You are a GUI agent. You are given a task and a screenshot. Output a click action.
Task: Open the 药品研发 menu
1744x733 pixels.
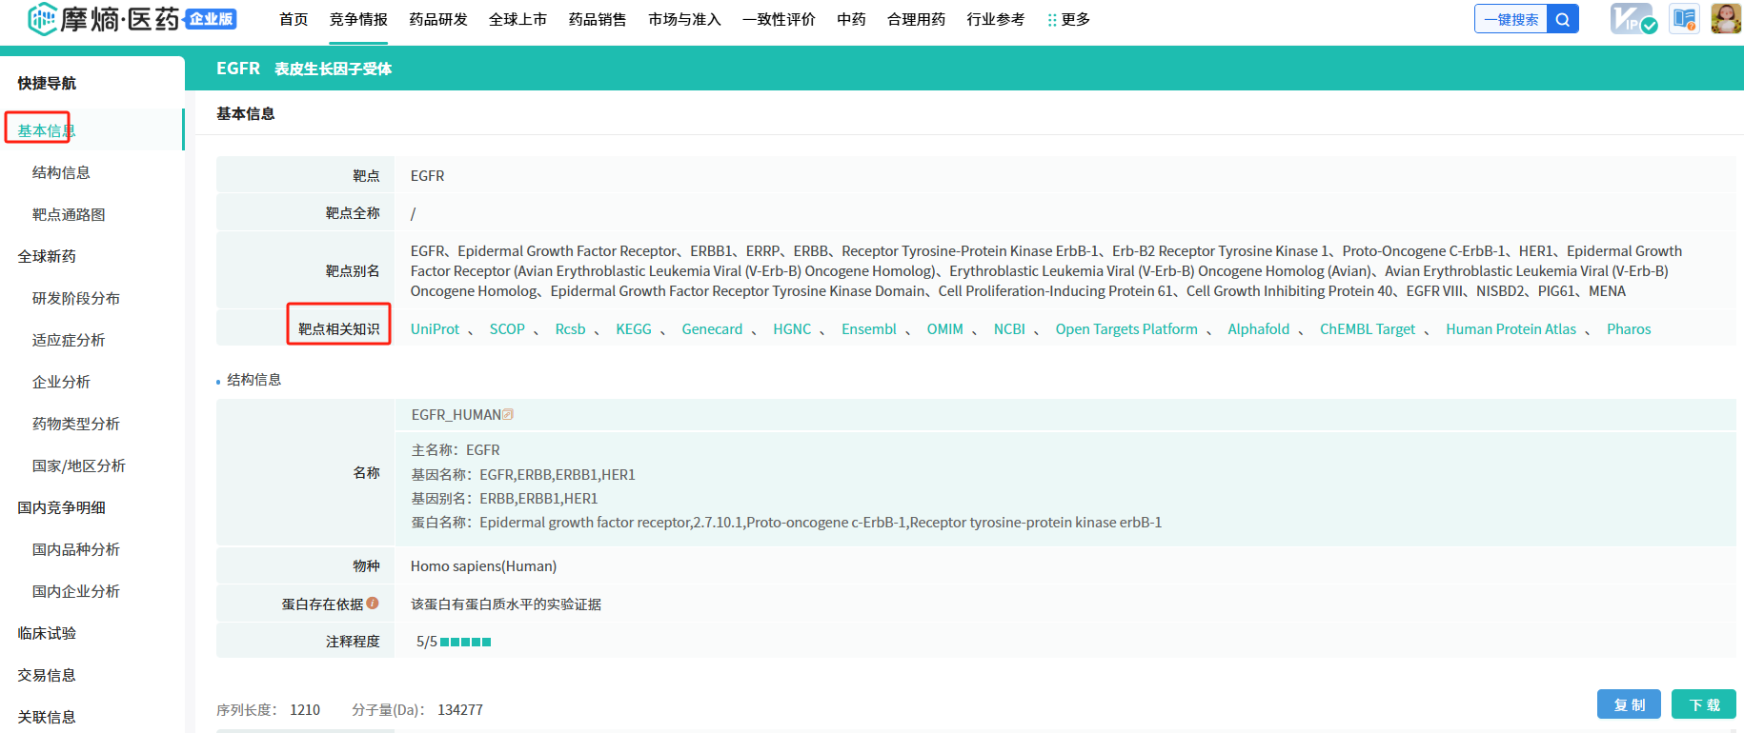[438, 20]
